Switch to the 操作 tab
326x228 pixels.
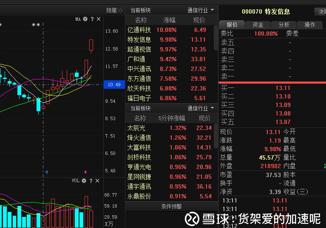click(x=310, y=25)
